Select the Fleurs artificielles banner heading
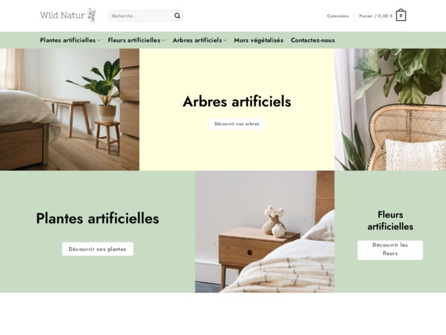This screenshot has height=335, width=446. click(x=390, y=221)
